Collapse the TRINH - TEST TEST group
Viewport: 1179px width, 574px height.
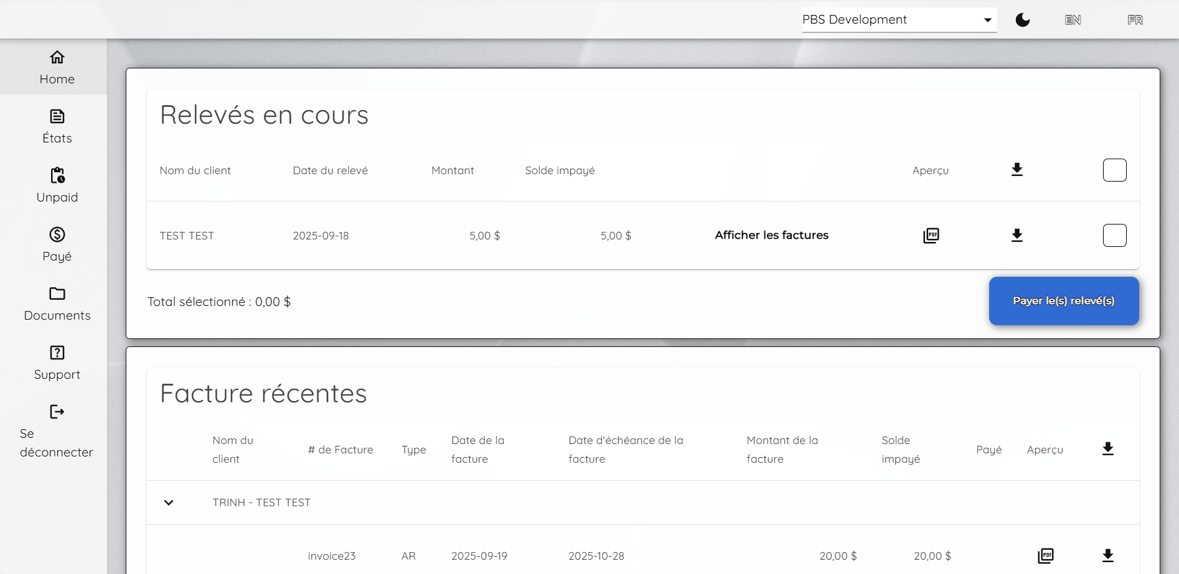(169, 502)
